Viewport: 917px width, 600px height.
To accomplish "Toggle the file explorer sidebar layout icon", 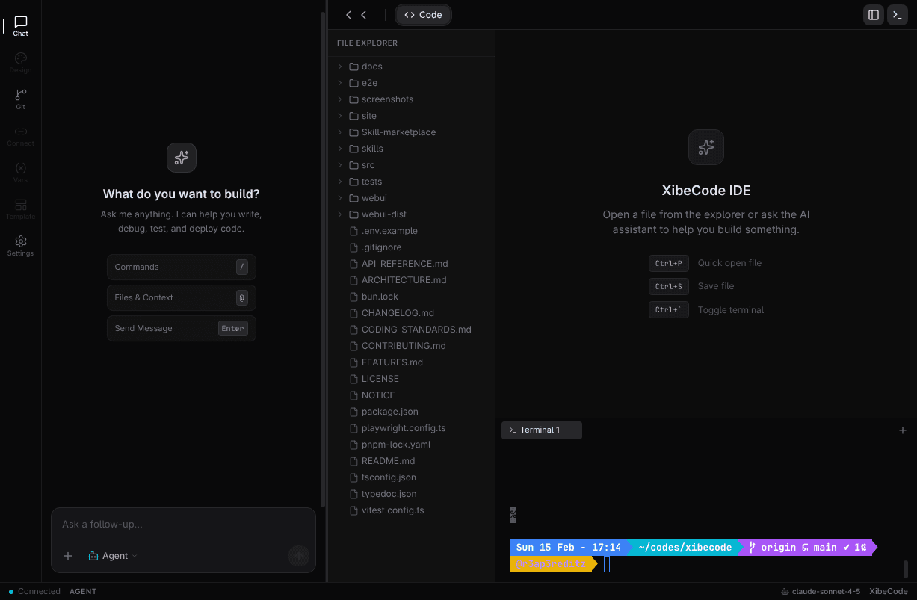I will [x=873, y=14].
